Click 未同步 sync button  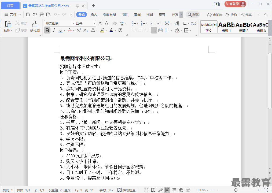[215, 14]
